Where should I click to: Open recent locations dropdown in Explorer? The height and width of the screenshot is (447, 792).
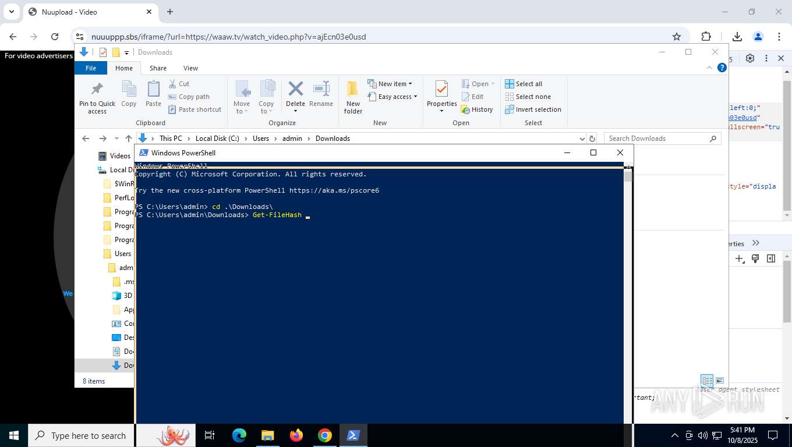click(116, 139)
